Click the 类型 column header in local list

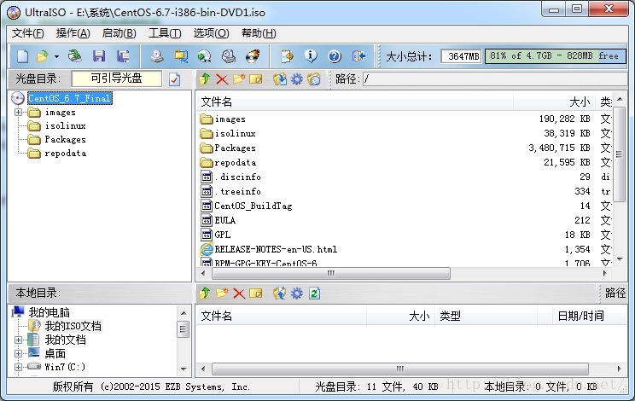486,316
